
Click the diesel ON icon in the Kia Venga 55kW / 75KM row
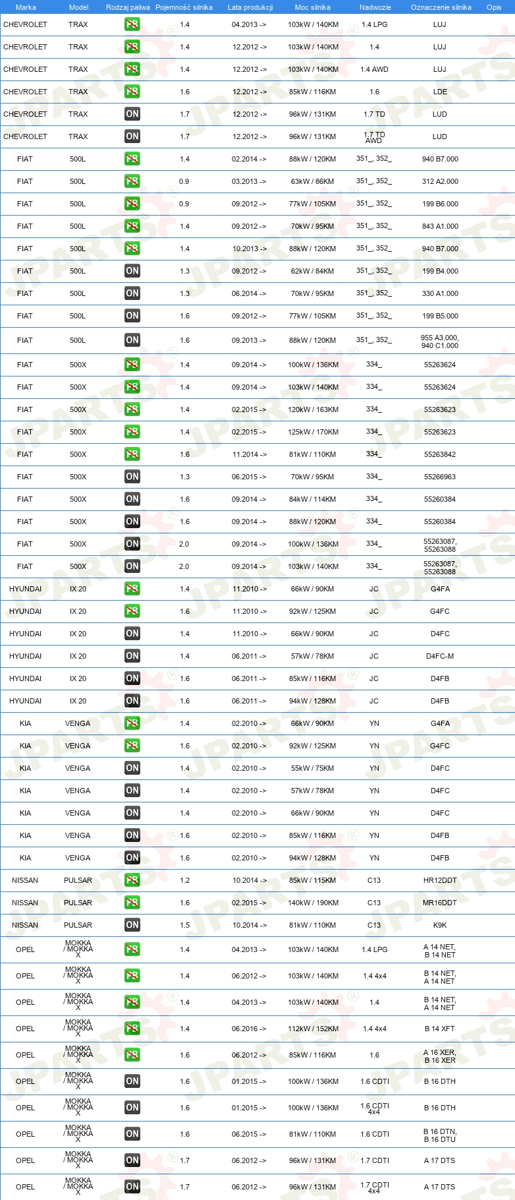pyautogui.click(x=132, y=768)
